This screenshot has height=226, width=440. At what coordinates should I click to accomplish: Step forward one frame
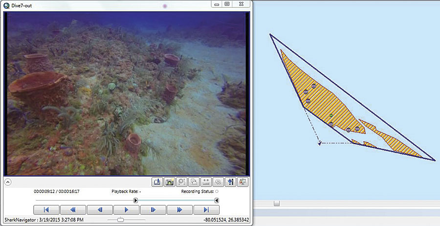[153, 210]
